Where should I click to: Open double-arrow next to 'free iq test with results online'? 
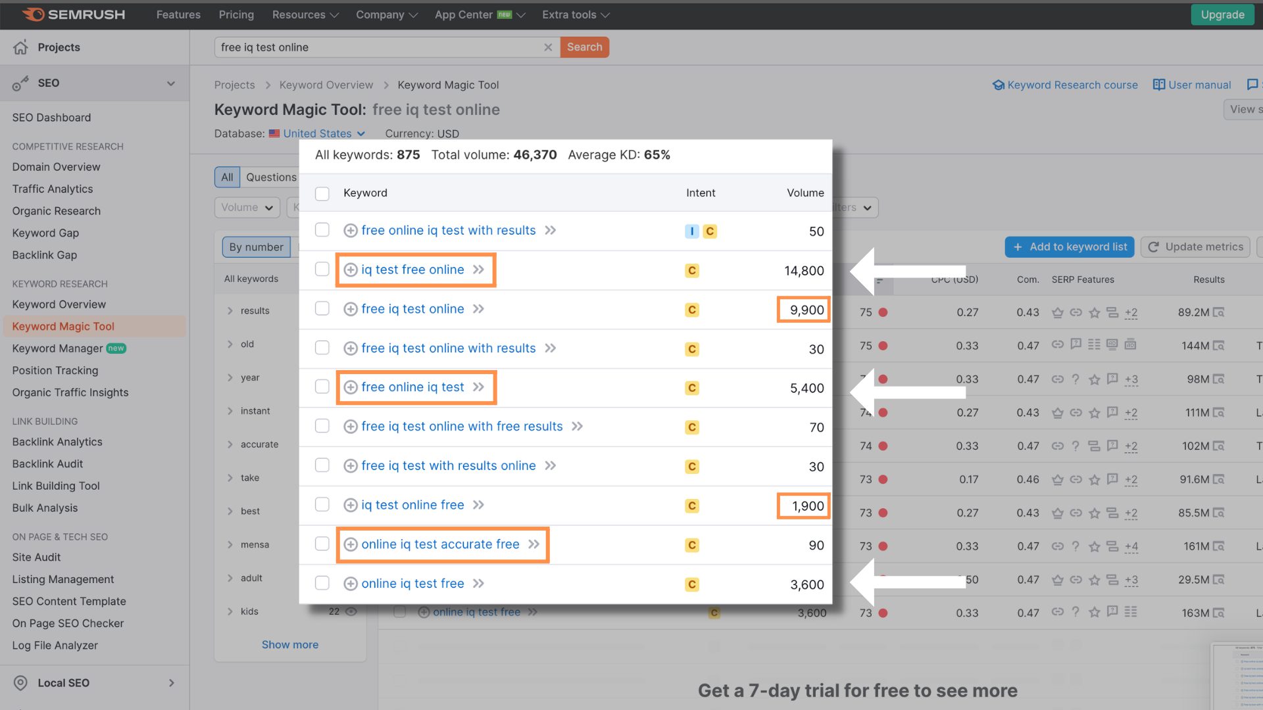551,465
